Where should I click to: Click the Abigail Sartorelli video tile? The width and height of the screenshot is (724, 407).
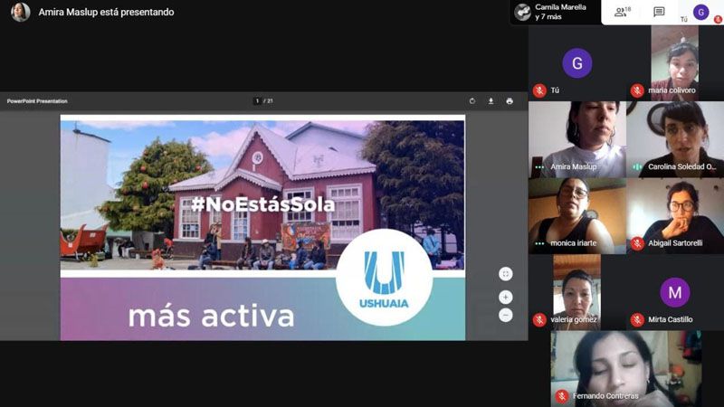coord(674,214)
